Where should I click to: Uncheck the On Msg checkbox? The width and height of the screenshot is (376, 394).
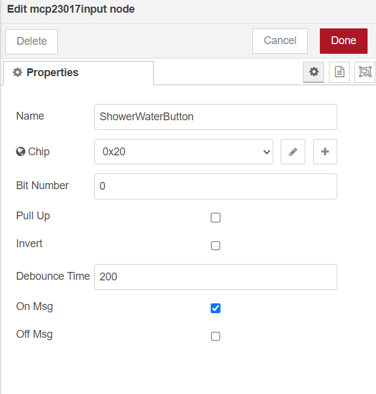215,308
